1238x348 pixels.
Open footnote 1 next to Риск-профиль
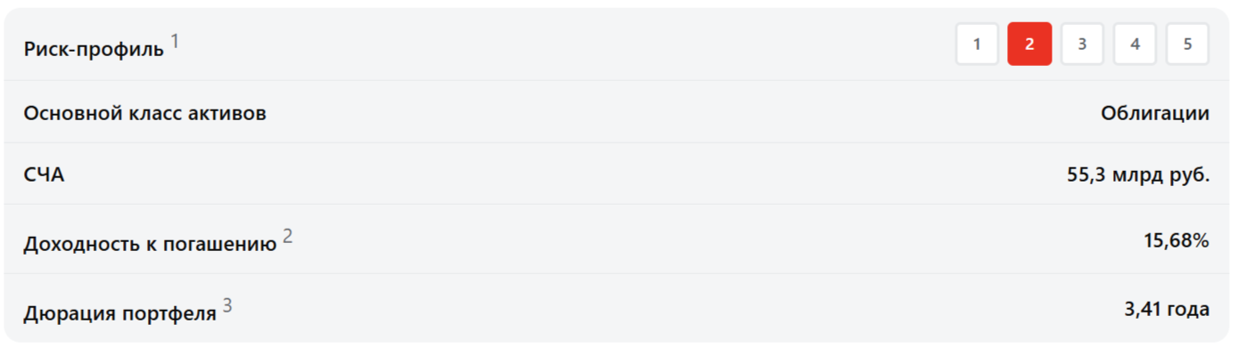tap(176, 41)
